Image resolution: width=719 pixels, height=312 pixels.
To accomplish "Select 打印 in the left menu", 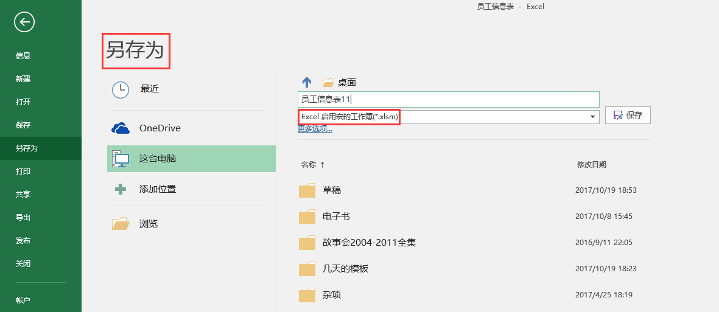I will pos(23,172).
